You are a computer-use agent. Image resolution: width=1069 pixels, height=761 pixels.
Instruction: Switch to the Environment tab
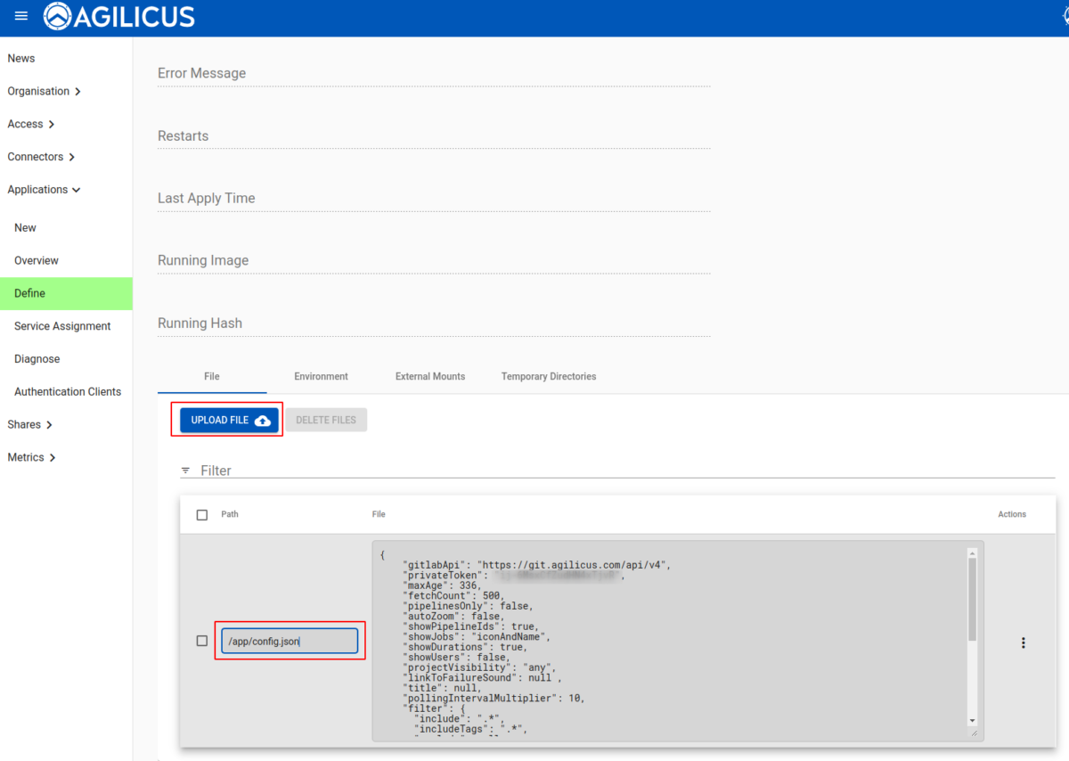click(x=321, y=376)
